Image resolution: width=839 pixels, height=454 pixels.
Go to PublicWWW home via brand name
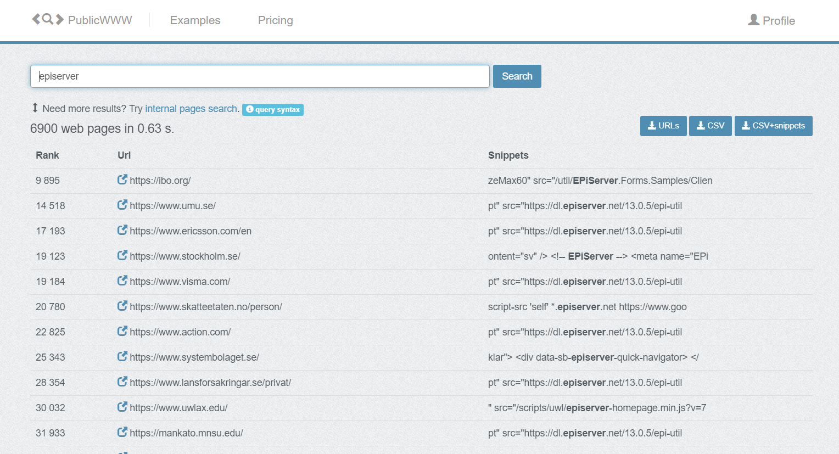point(100,20)
